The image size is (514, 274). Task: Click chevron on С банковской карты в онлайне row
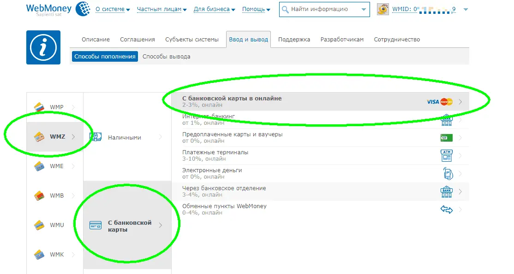[460, 102]
